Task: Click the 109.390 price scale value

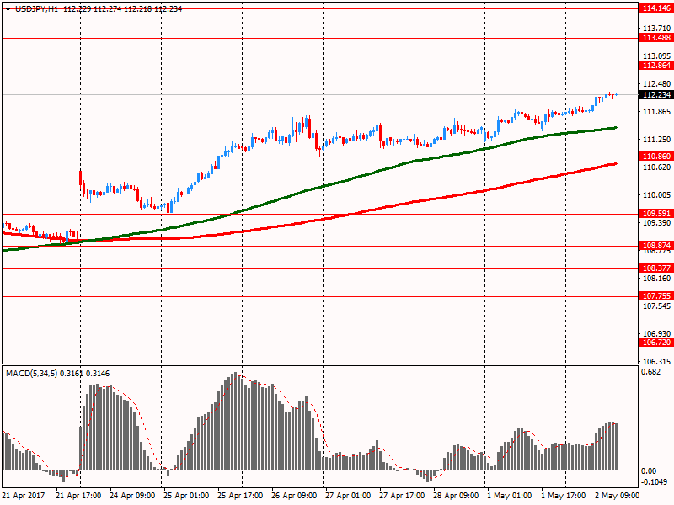Action: [656, 223]
